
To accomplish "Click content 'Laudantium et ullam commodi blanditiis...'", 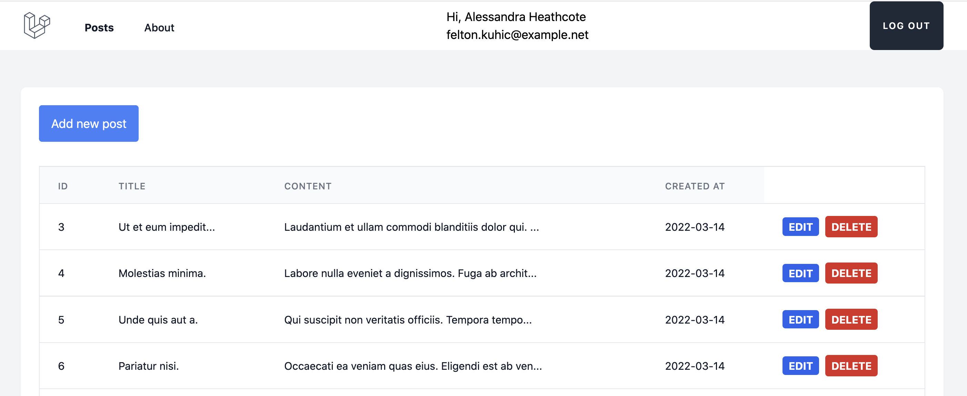I will 411,227.
